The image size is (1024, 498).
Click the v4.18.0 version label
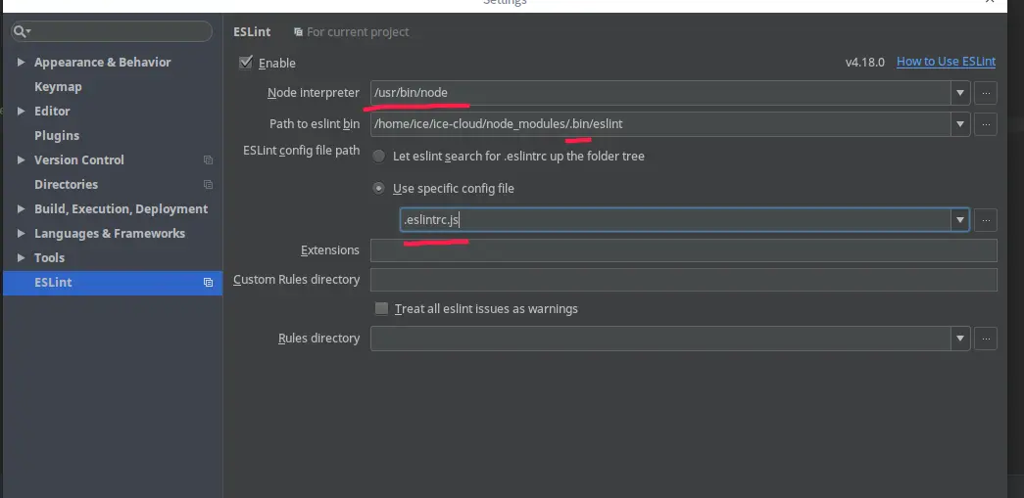coord(864,63)
